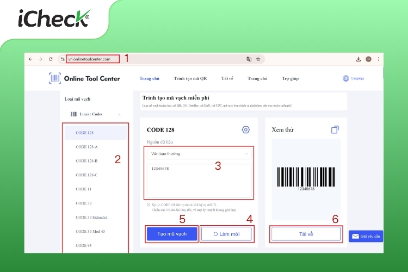
Task: Click the Xem thử heading
Action: click(x=282, y=129)
